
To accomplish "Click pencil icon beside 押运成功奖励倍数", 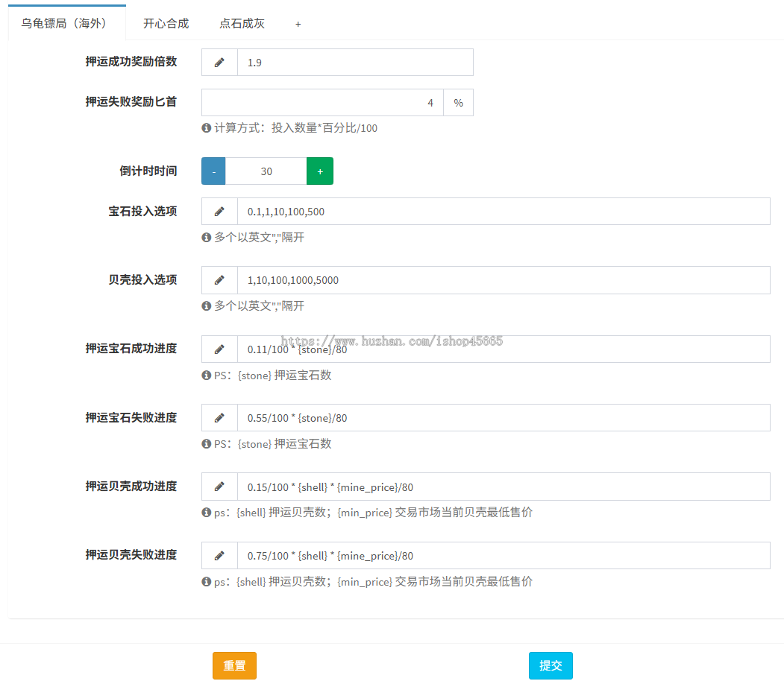I will (219, 63).
